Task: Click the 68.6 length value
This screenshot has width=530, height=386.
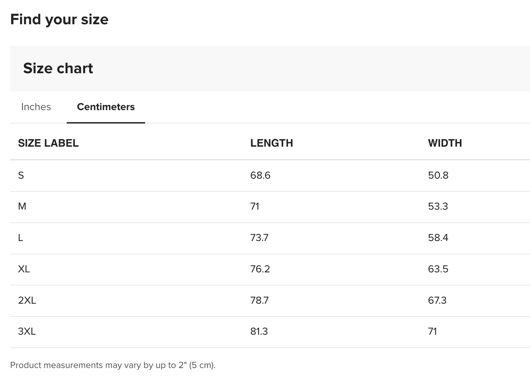Action: [x=260, y=175]
